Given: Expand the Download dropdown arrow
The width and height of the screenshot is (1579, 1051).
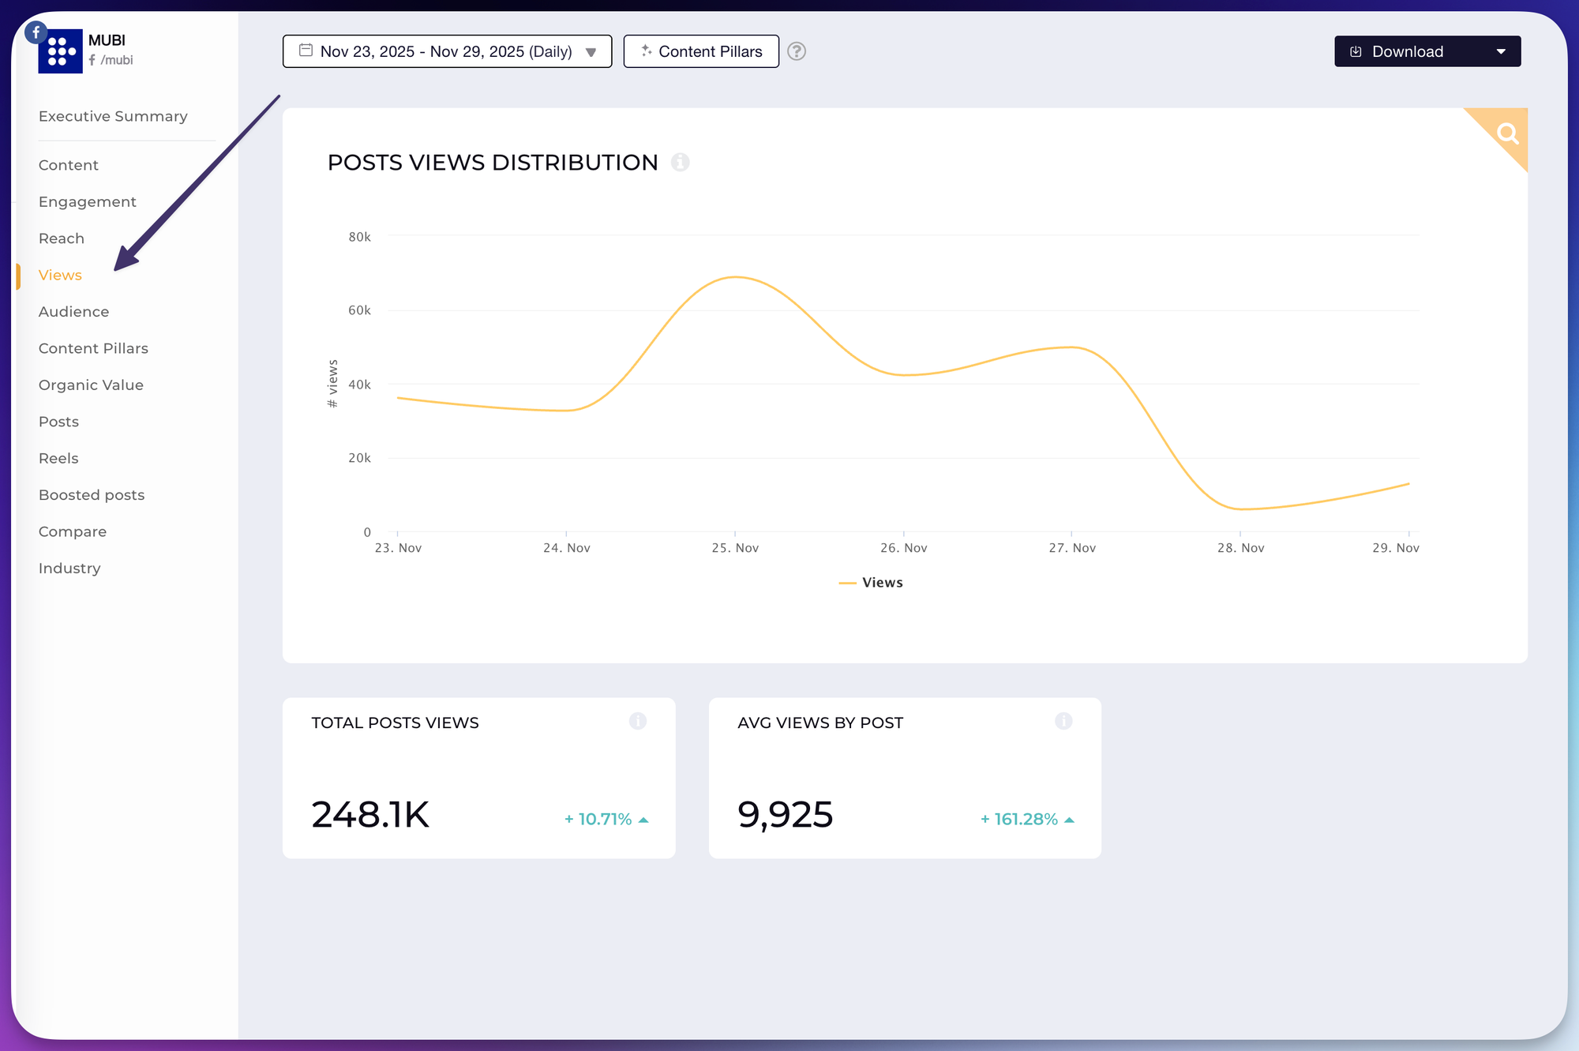Looking at the screenshot, I should tap(1501, 51).
